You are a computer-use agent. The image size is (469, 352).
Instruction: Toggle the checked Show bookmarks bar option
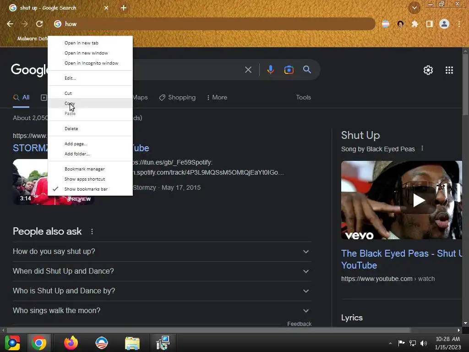pos(90,189)
